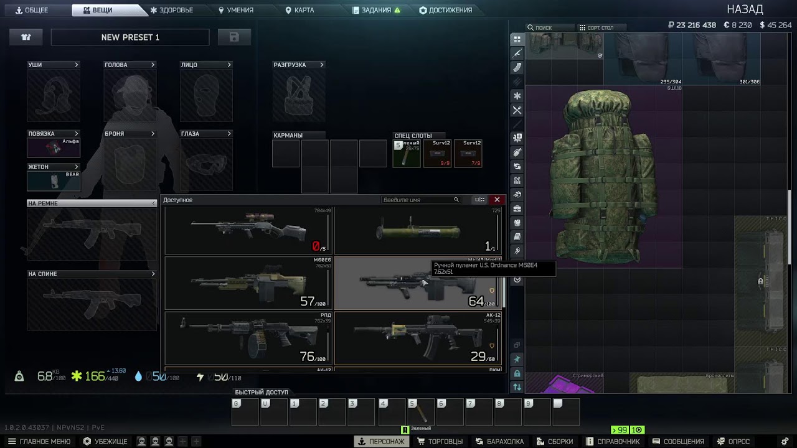Show all items with stash grid filter

(517, 39)
